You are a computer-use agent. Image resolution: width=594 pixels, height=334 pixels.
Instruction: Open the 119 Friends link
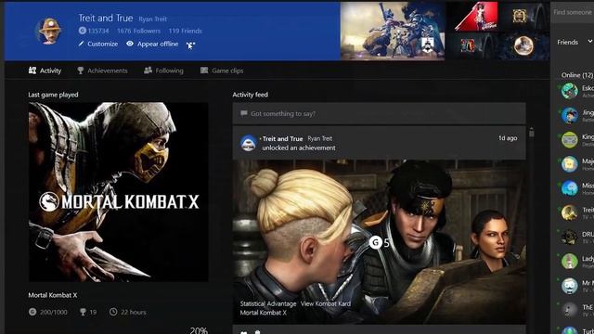tap(186, 31)
